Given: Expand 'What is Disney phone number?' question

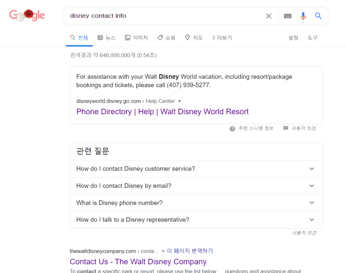Looking at the screenshot, I should 196,203.
